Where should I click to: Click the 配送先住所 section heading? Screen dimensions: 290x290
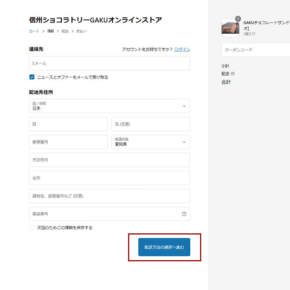click(41, 92)
